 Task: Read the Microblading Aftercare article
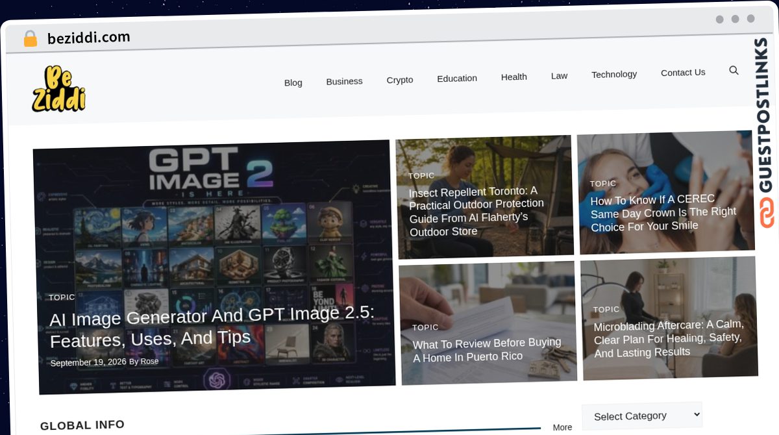(x=669, y=338)
